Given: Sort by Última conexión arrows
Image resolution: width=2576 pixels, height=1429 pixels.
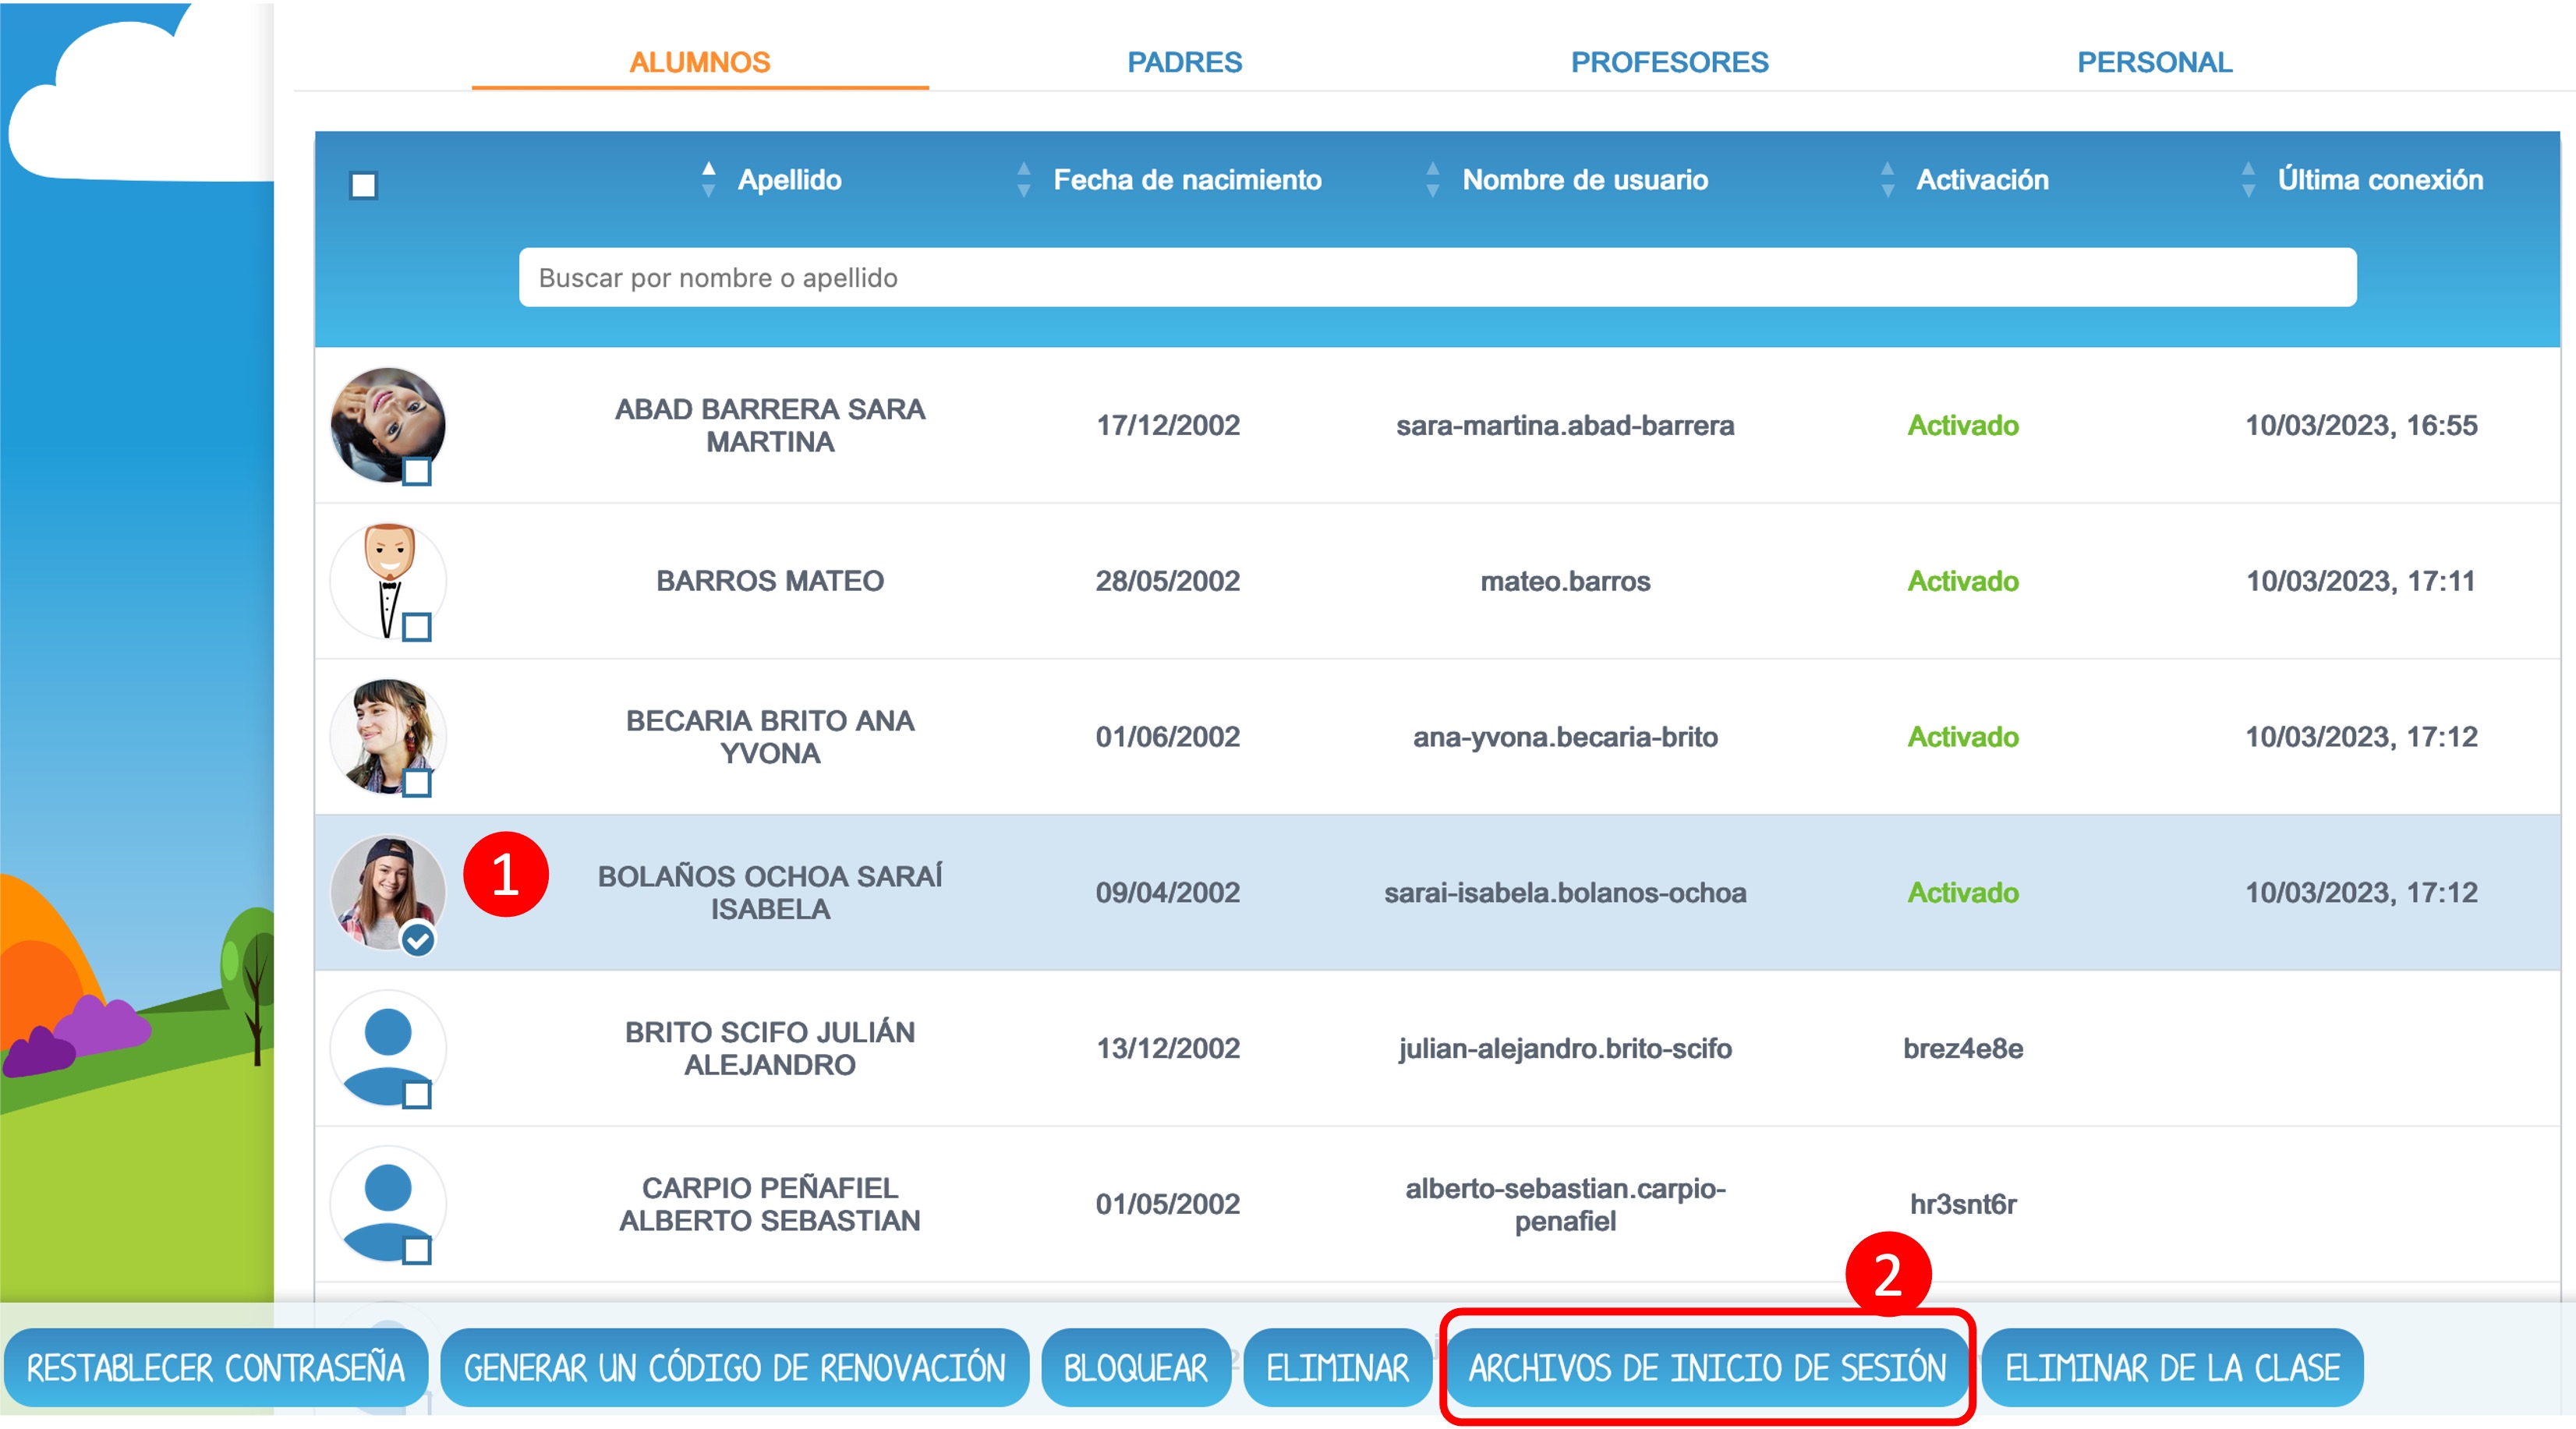Looking at the screenshot, I should tap(2248, 179).
